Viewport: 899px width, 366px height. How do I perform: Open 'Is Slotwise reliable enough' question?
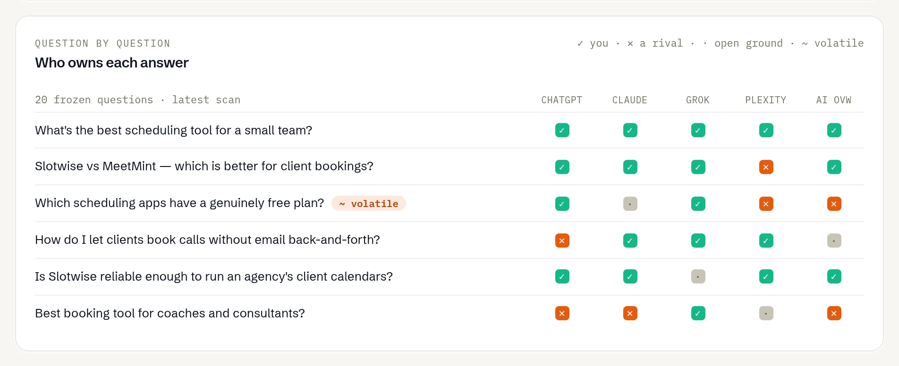coord(214,276)
